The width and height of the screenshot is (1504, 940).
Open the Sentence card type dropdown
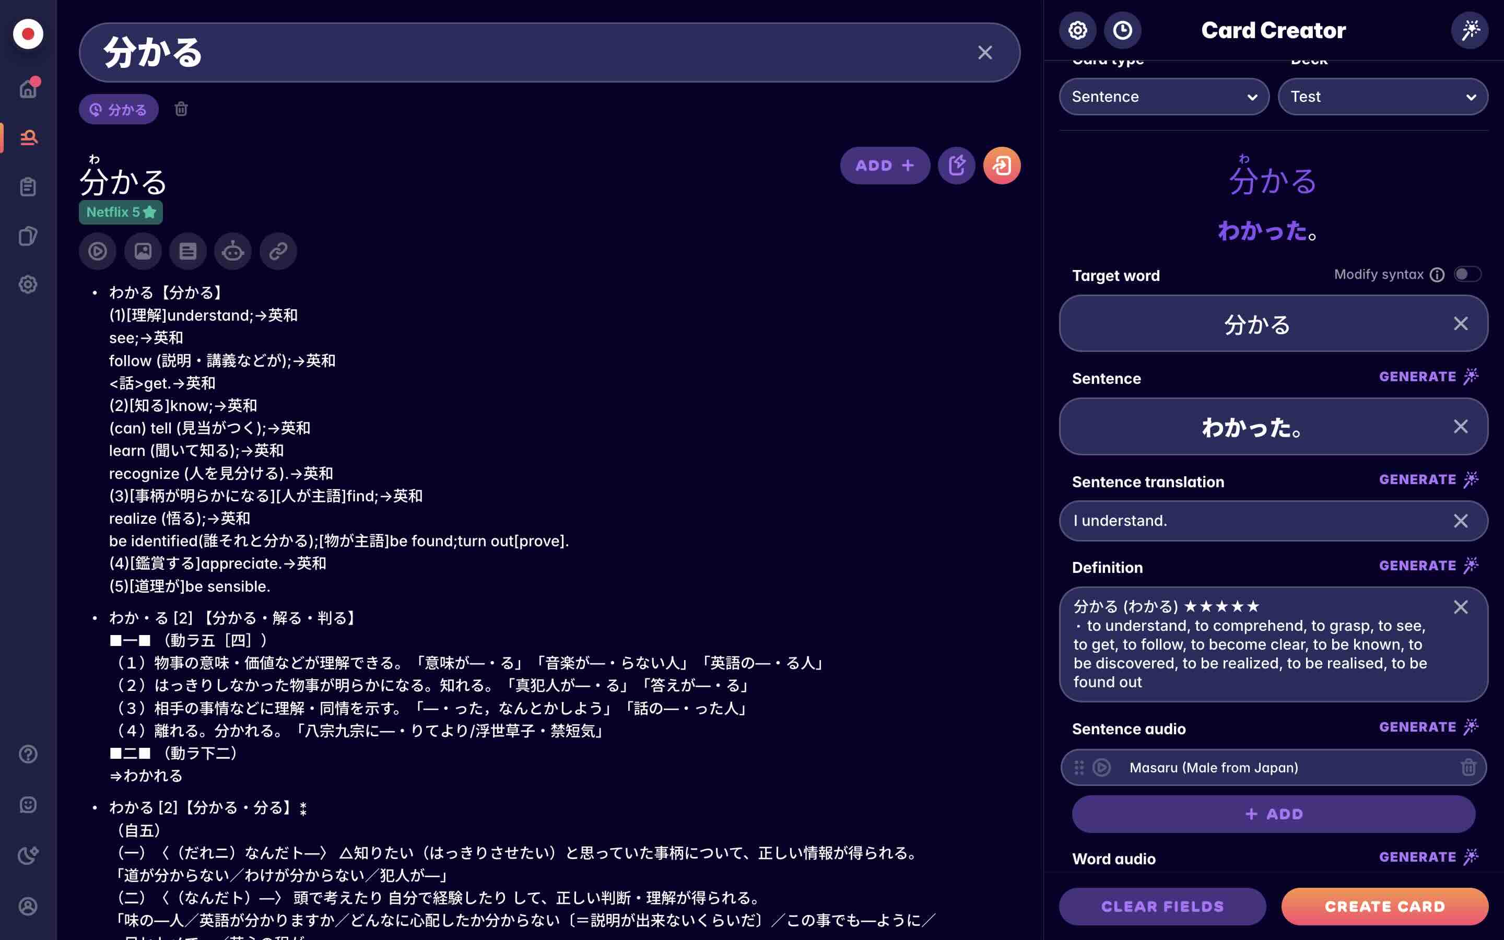1164,97
